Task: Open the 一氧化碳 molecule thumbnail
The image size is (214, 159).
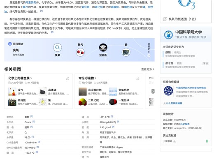Action: pos(113,102)
